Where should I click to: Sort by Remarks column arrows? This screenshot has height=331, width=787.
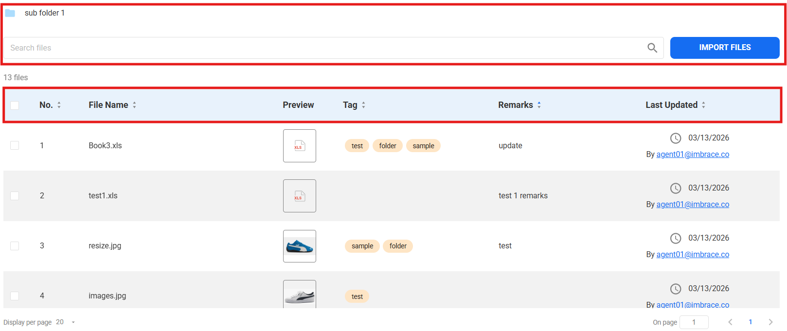tap(539, 105)
